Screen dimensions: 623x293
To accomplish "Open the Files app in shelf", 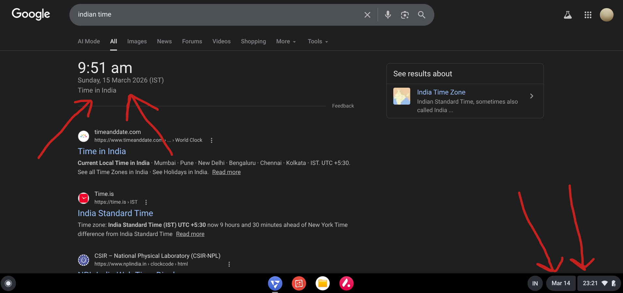I will click(x=323, y=283).
